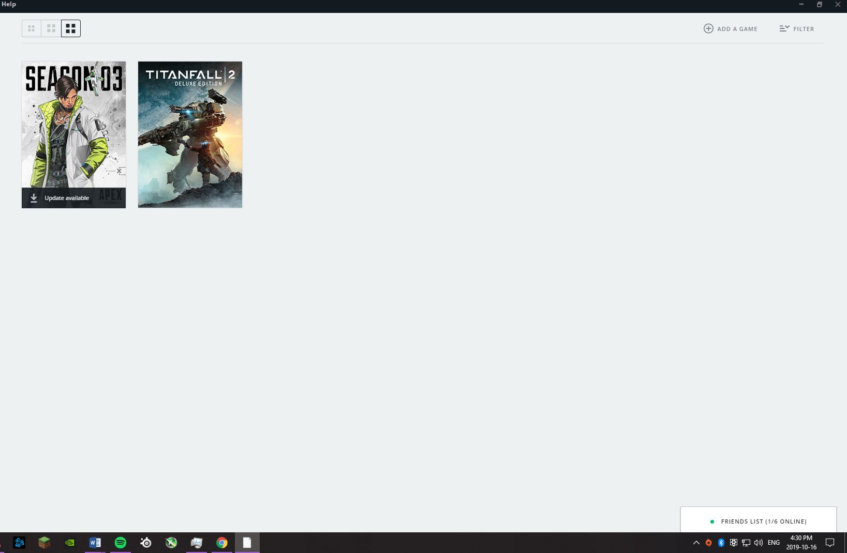Select the Titanfall 2 Deluxe Edition tile

coord(190,134)
